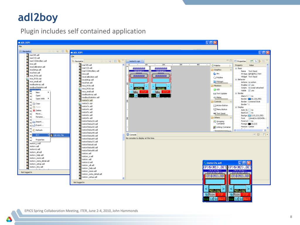Toggle the Visible checkbox in Properties
Viewport: 300px width, 225px height.
(x=249, y=91)
